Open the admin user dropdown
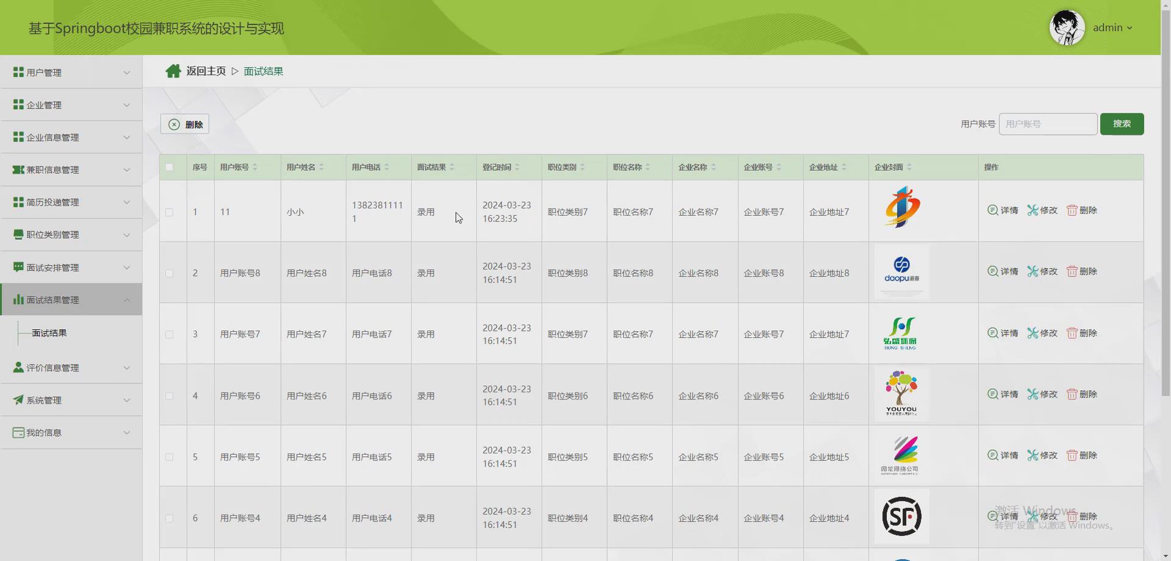 coord(1112,27)
